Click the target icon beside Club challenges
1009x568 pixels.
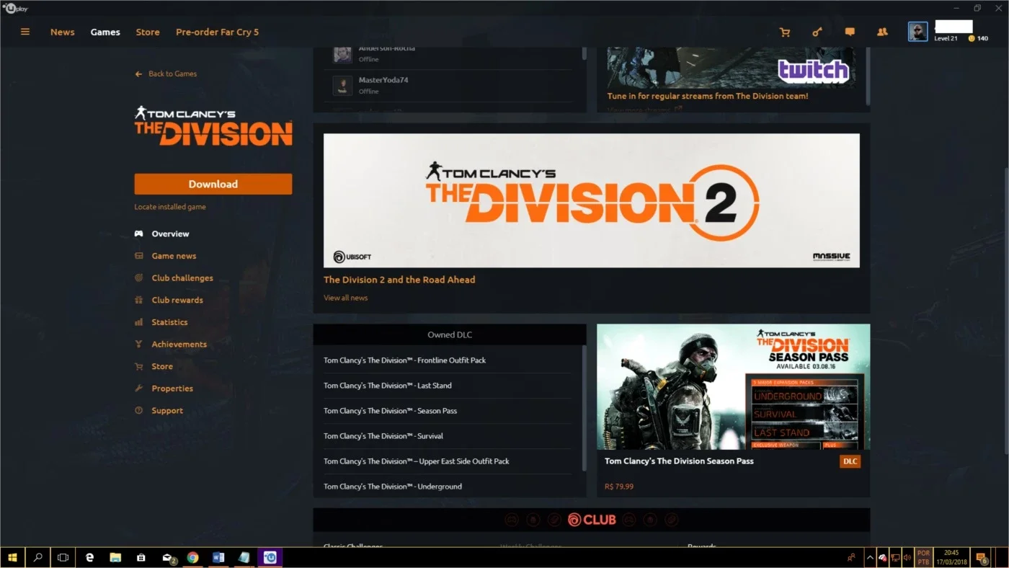click(138, 278)
